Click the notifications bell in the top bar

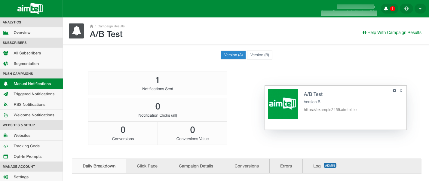(386, 9)
